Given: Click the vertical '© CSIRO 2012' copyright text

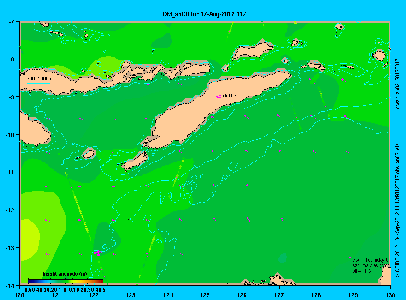Looking at the screenshot, I should click(398, 261).
